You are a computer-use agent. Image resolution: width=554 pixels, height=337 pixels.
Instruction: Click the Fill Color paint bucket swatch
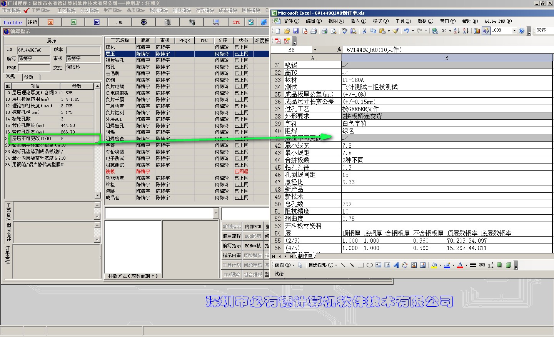click(434, 265)
